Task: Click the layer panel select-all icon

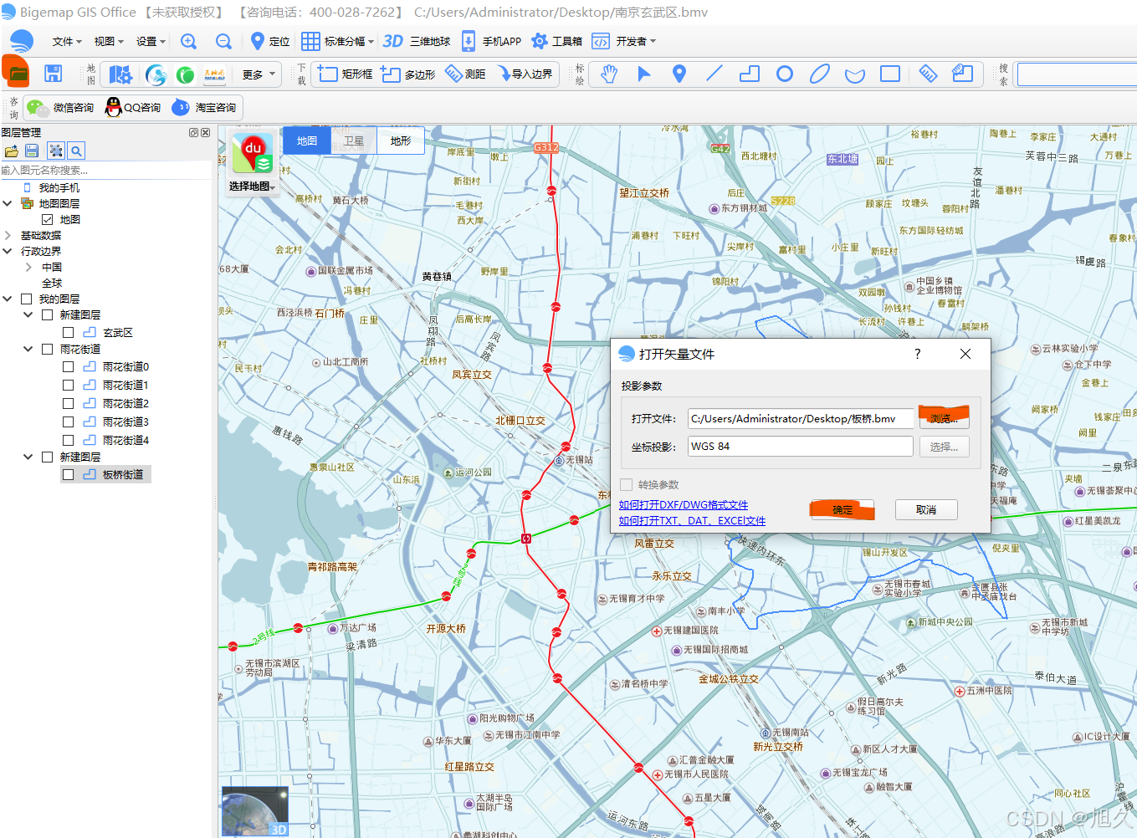Action: click(56, 151)
